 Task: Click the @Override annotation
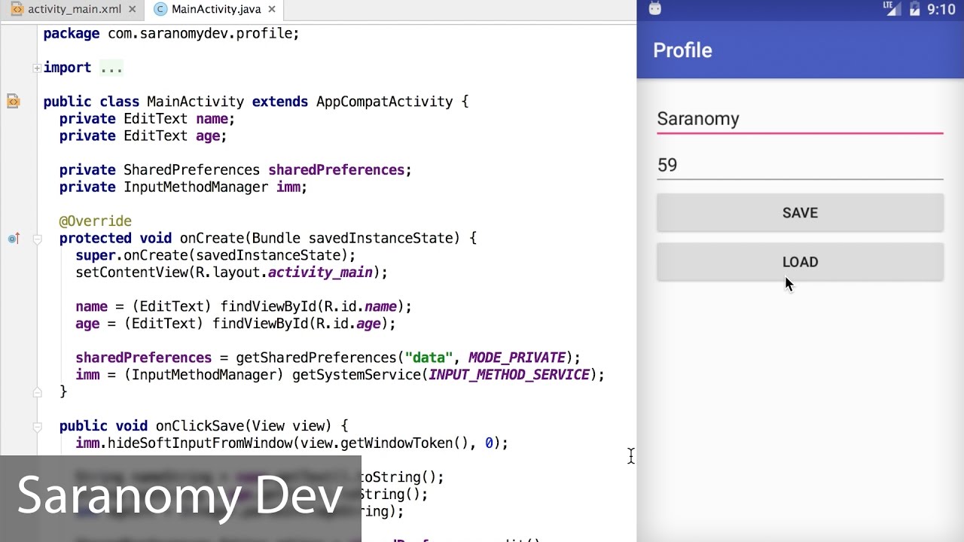point(96,221)
